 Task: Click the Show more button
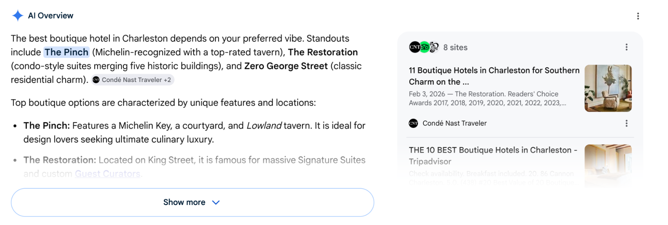pyautogui.click(x=192, y=202)
